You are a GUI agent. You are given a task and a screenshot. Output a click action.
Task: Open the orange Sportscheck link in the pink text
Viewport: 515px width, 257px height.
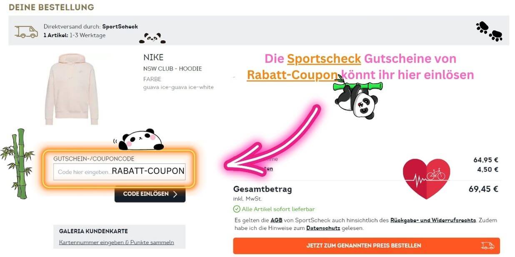(x=324, y=59)
